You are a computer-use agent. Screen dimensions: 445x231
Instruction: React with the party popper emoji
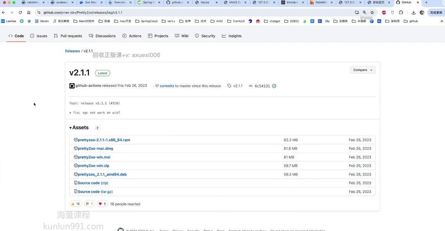pyautogui.click(x=89, y=204)
